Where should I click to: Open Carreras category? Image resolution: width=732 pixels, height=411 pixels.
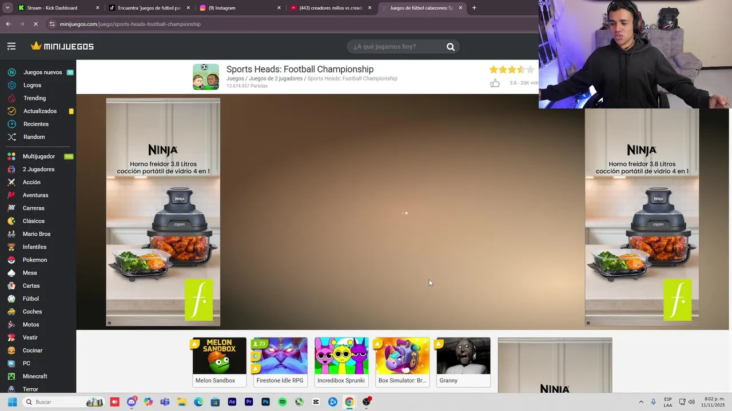pos(33,208)
